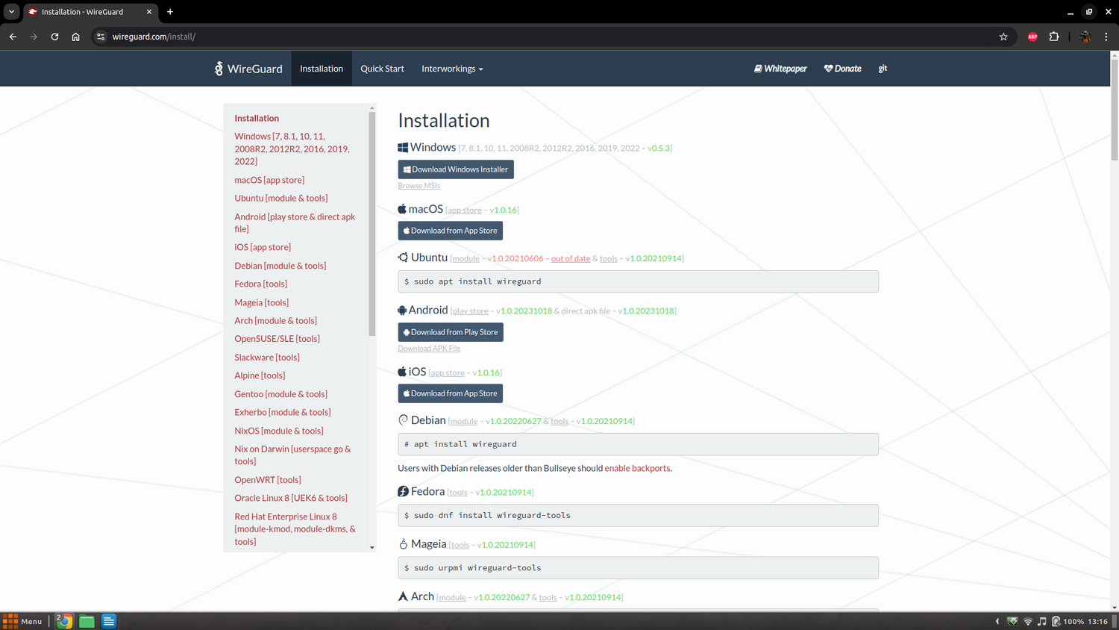
Task: Open the text editor taskbar icon
Action: [109, 621]
